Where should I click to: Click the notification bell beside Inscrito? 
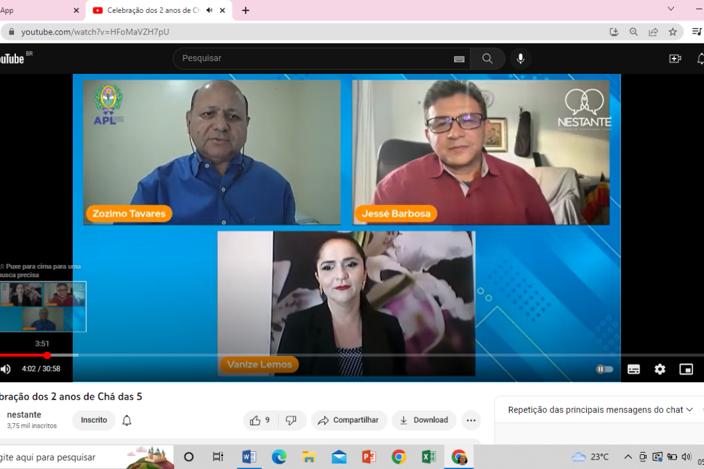(127, 420)
